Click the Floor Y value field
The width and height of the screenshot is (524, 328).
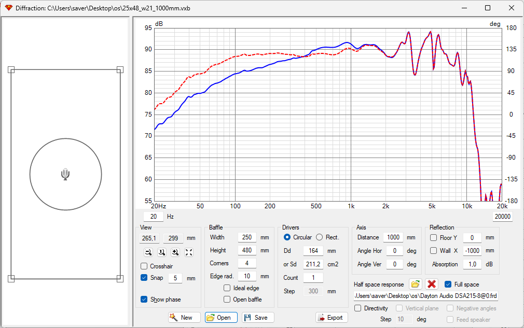pyautogui.click(x=472, y=237)
